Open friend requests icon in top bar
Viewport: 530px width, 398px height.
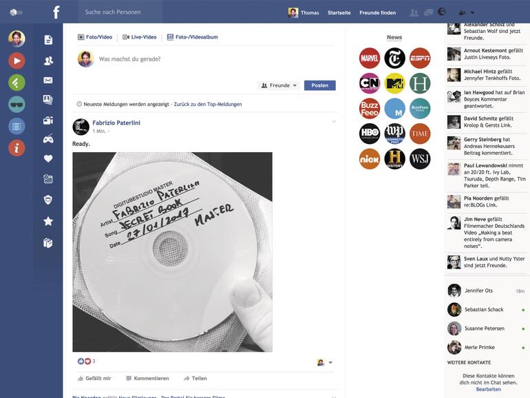pos(414,13)
